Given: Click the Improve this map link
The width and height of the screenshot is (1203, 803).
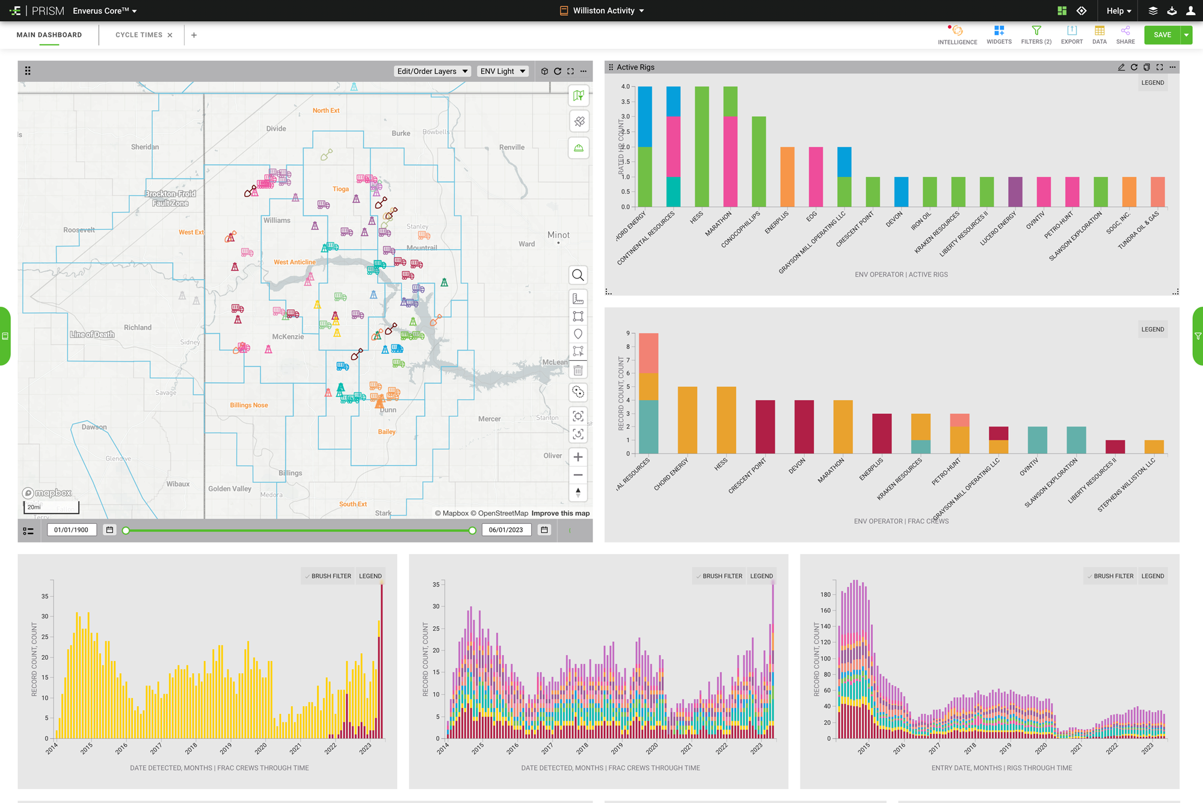Looking at the screenshot, I should (x=561, y=513).
